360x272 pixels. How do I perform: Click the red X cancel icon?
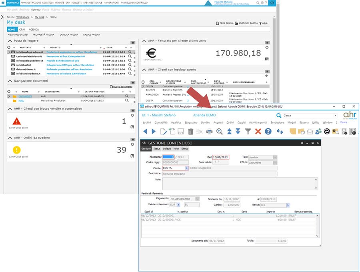tap(258, 132)
